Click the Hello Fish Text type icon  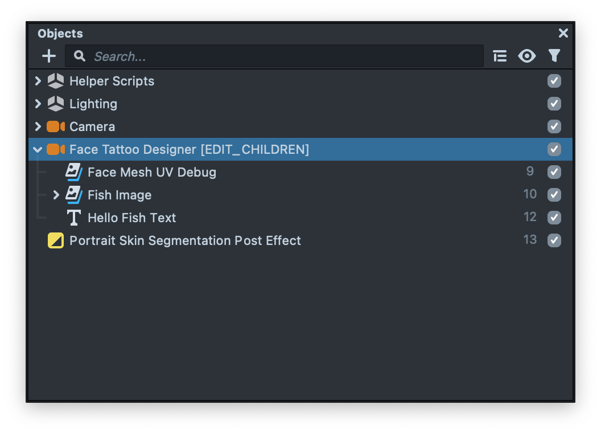(74, 218)
